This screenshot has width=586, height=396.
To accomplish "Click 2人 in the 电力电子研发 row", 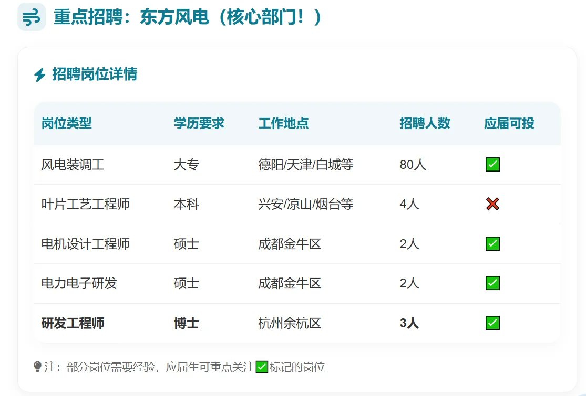I will (x=409, y=283).
